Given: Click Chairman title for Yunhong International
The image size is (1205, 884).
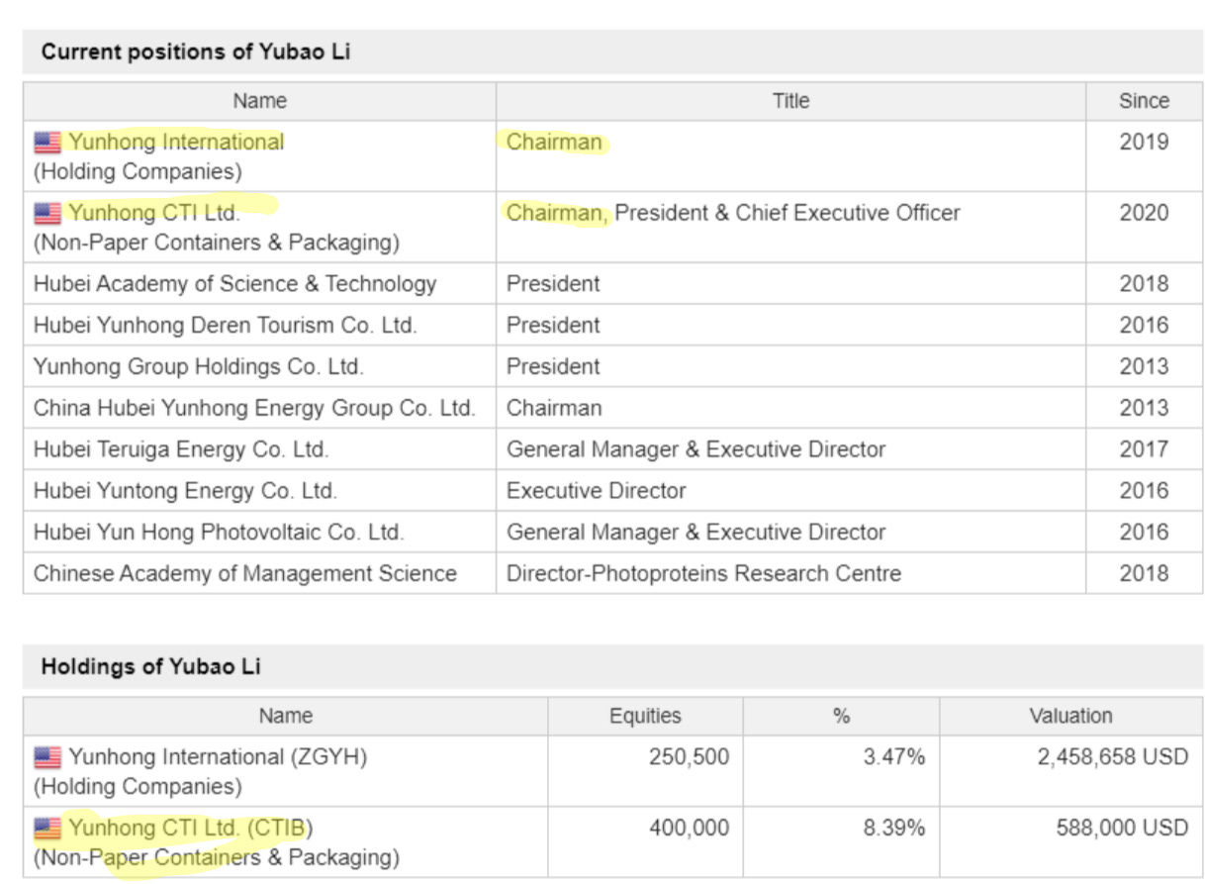Looking at the screenshot, I should click(554, 143).
